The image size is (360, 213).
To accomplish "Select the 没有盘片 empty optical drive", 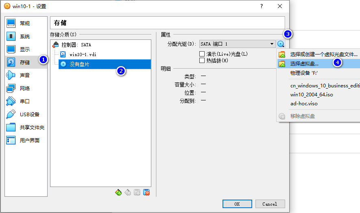I will [x=79, y=64].
